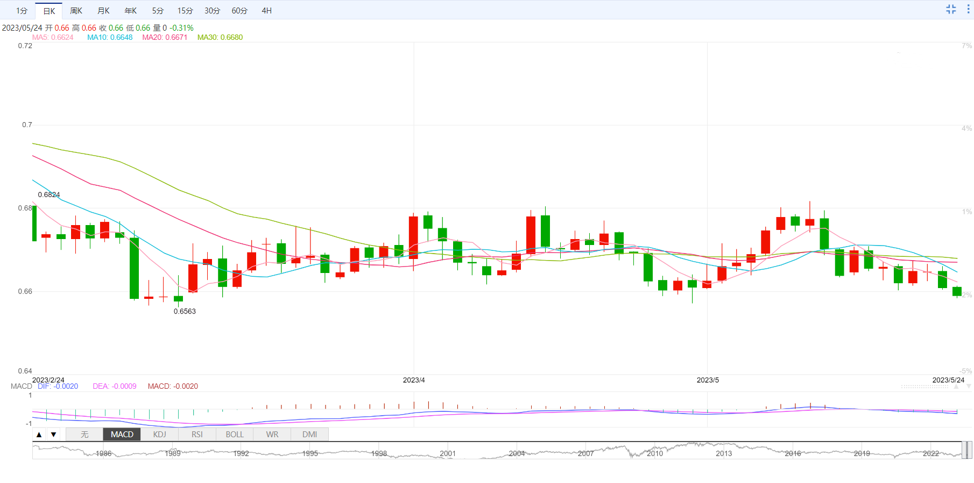Click gray up arrow under the 2023/5/24 label

click(x=956, y=387)
